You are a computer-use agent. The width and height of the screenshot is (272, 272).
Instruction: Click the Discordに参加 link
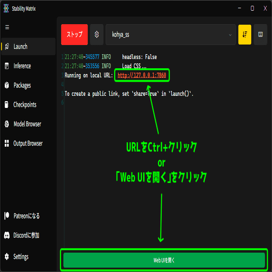click(x=28, y=235)
